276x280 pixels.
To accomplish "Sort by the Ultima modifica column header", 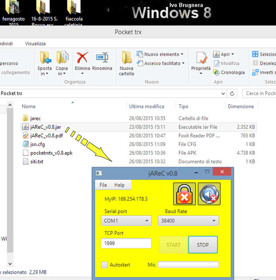I will coord(147,107).
